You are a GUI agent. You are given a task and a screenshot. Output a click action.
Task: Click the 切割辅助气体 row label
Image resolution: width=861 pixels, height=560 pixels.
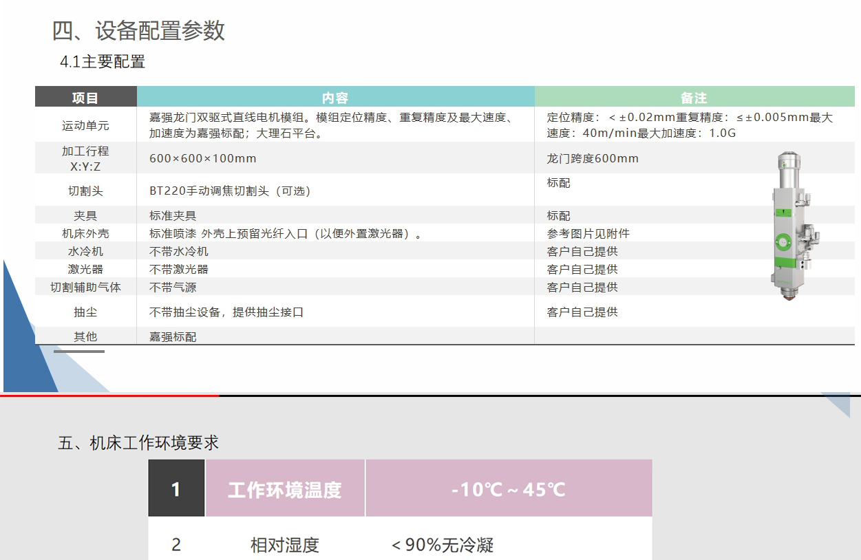point(85,288)
